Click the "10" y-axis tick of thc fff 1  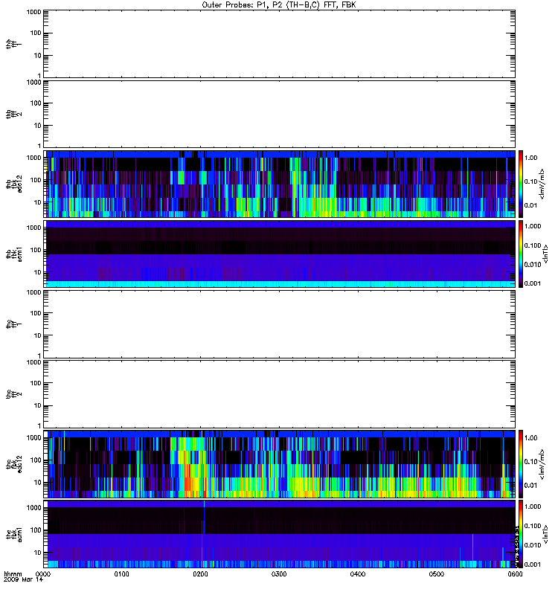click(x=38, y=335)
